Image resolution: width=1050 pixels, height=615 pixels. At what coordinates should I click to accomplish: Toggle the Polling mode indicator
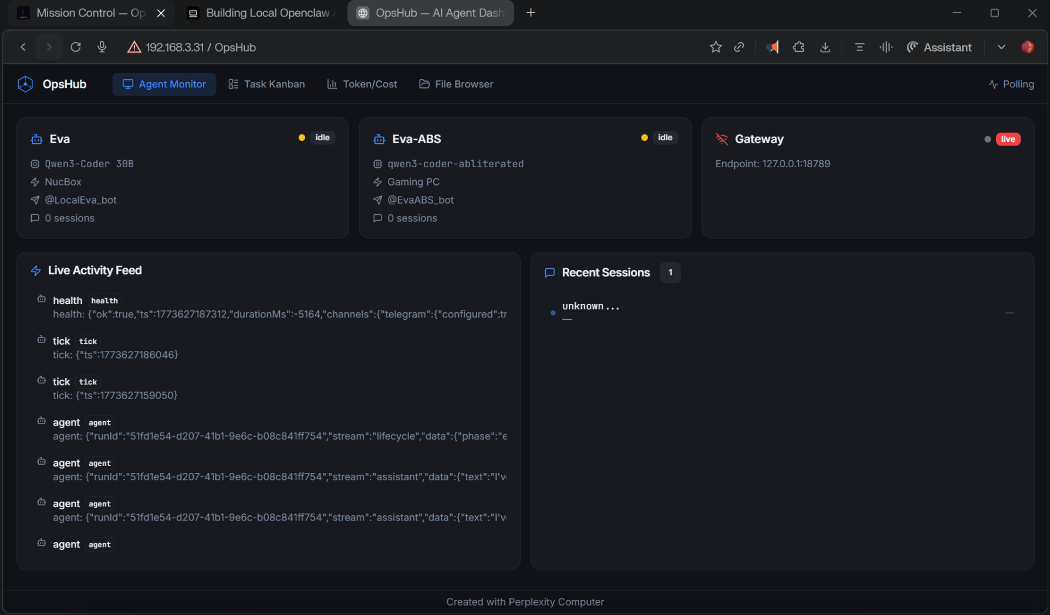[x=1011, y=84]
